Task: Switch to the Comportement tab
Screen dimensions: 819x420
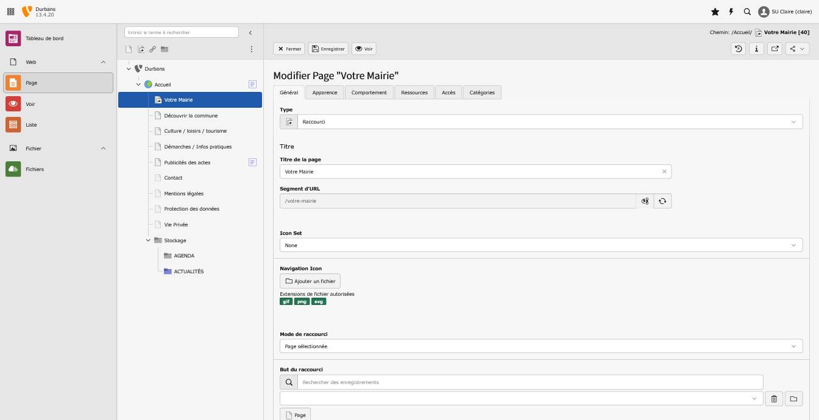Action: 369,93
